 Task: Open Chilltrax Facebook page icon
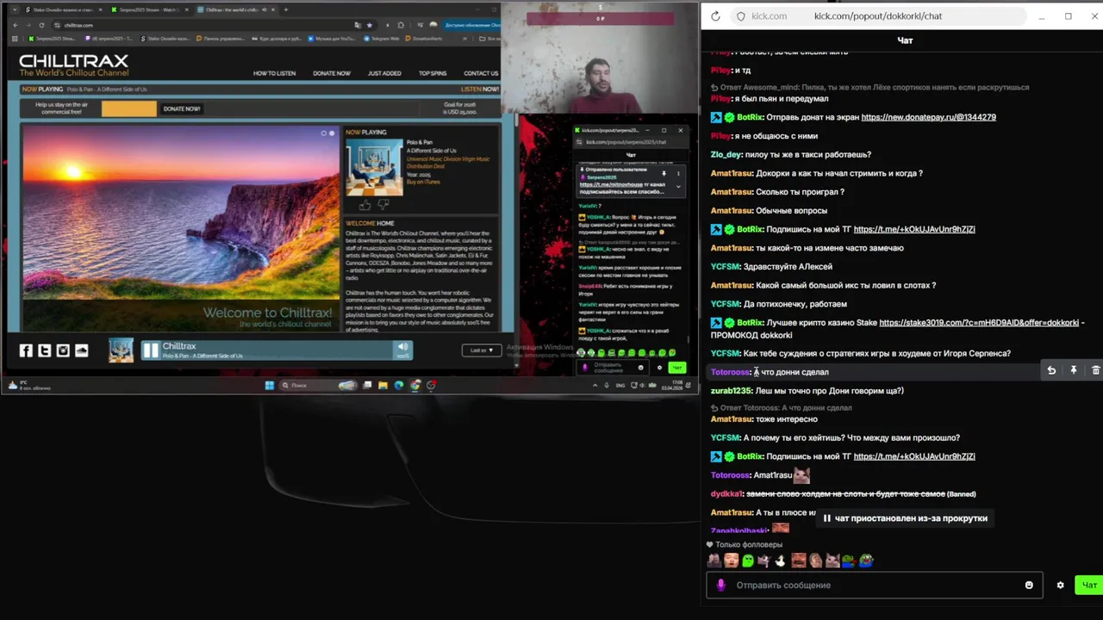tap(26, 350)
